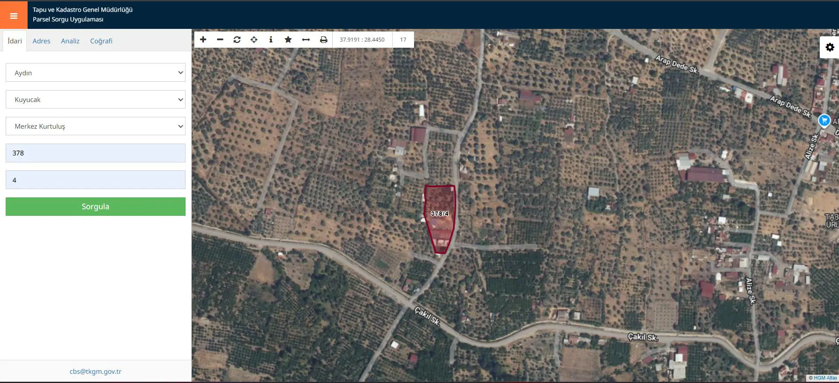This screenshot has height=383, width=839.
Task: Click the HGM Atlas attribution link
Action: coord(825,378)
